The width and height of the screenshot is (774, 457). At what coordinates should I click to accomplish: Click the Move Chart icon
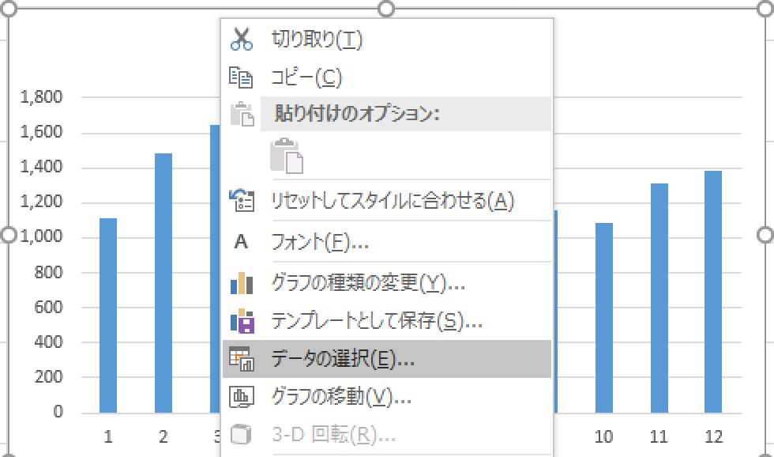[242, 397]
